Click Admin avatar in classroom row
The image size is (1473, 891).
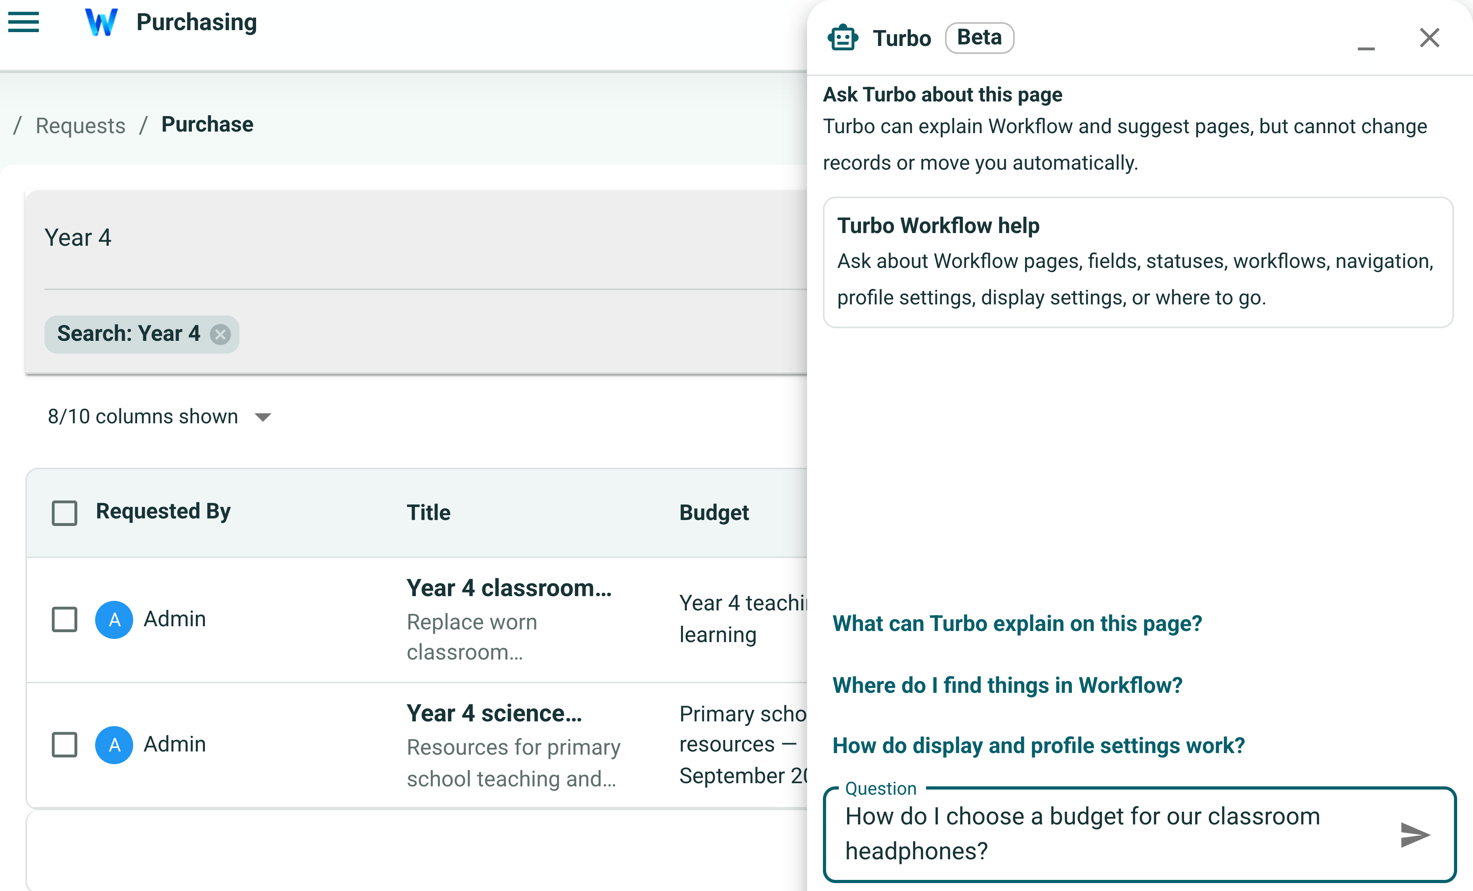tap(114, 619)
